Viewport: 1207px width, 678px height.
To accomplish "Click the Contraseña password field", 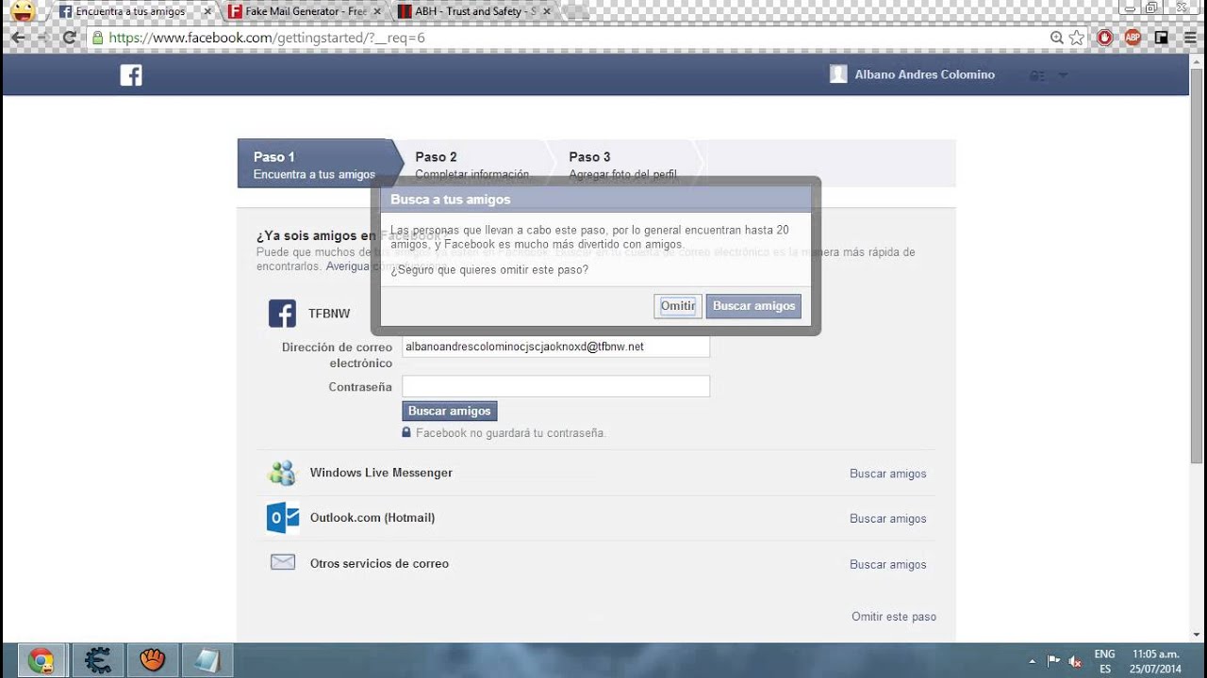I will click(555, 386).
